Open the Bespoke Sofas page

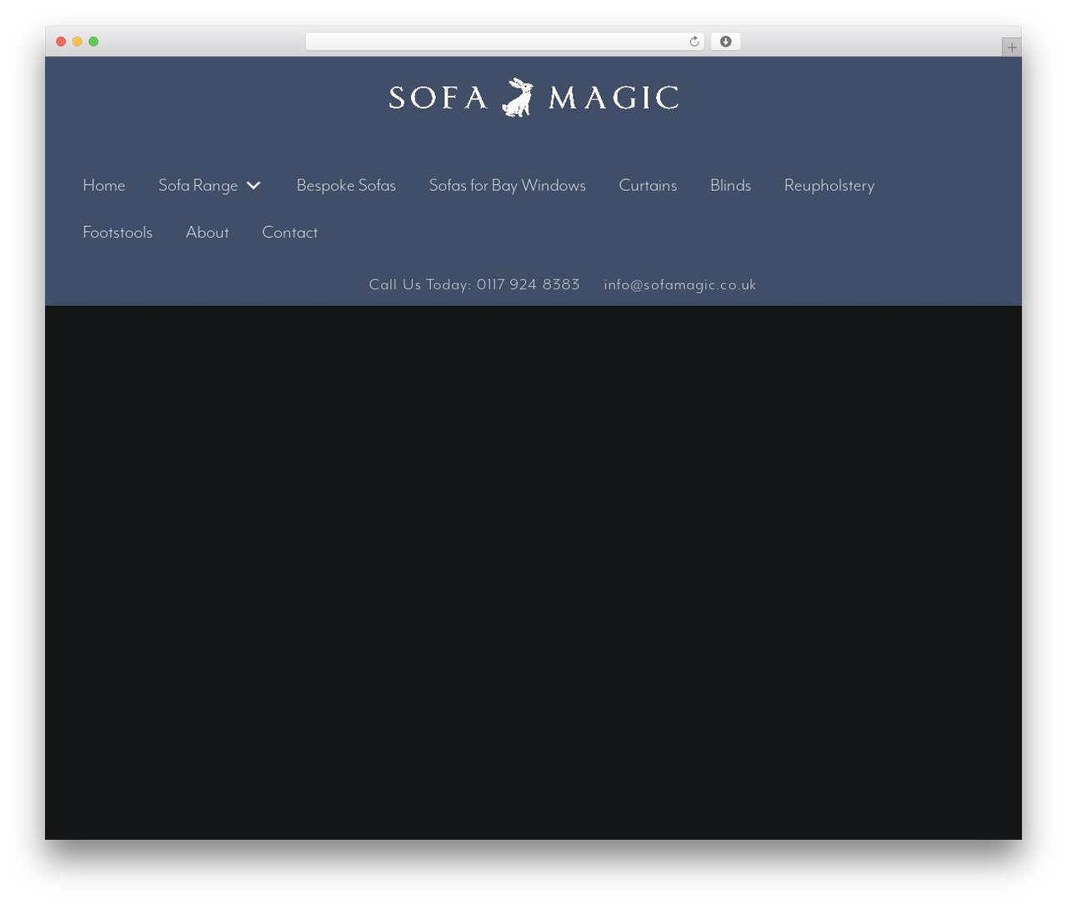(346, 185)
